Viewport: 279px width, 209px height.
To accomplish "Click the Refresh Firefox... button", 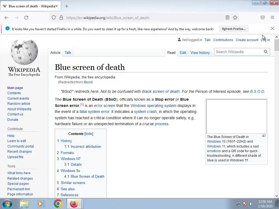I will [233, 29].
